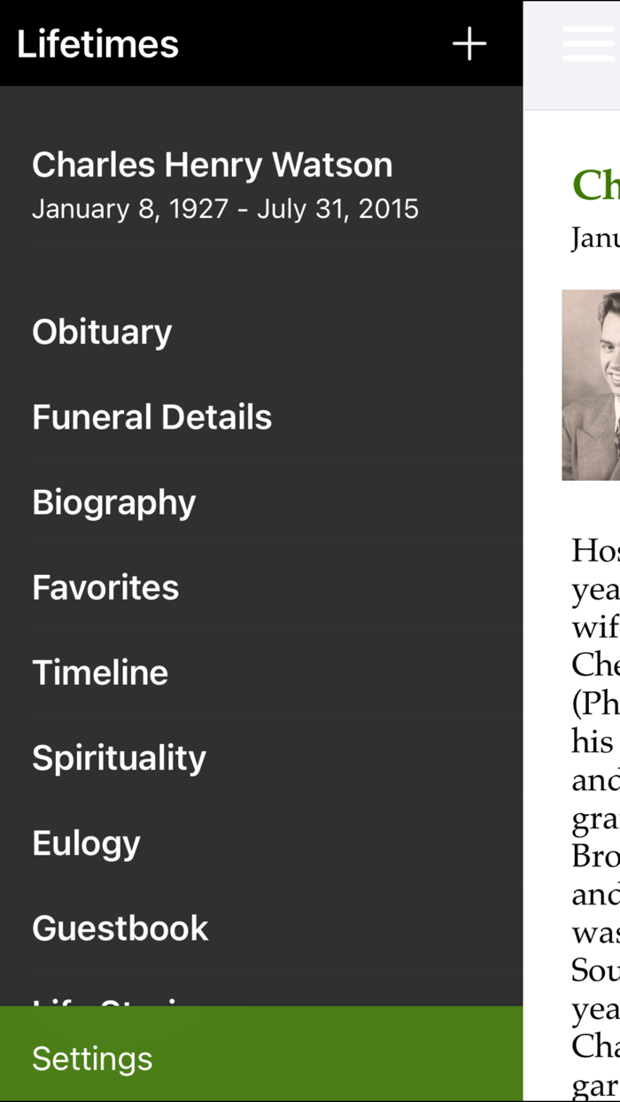
Task: Select Biography from the side menu
Action: click(113, 502)
